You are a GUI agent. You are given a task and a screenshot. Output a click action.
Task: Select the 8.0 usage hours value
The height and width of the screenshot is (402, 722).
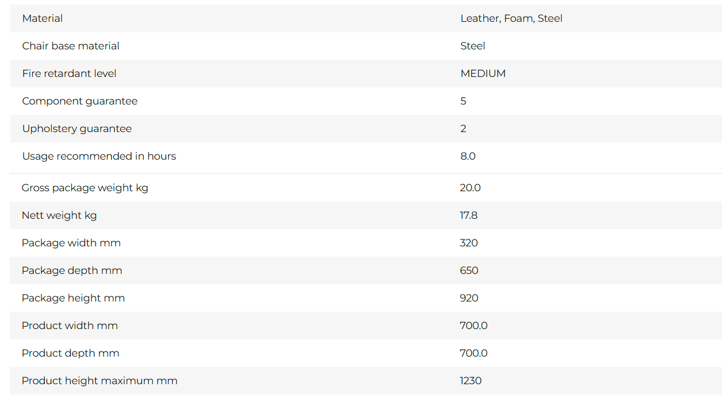pyautogui.click(x=468, y=156)
